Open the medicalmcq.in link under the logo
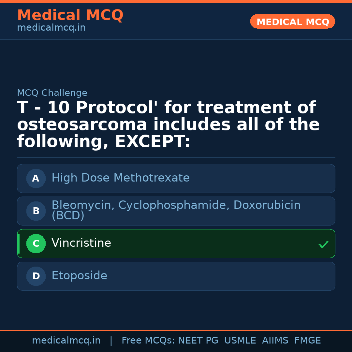352x352 pixels. (x=51, y=27)
